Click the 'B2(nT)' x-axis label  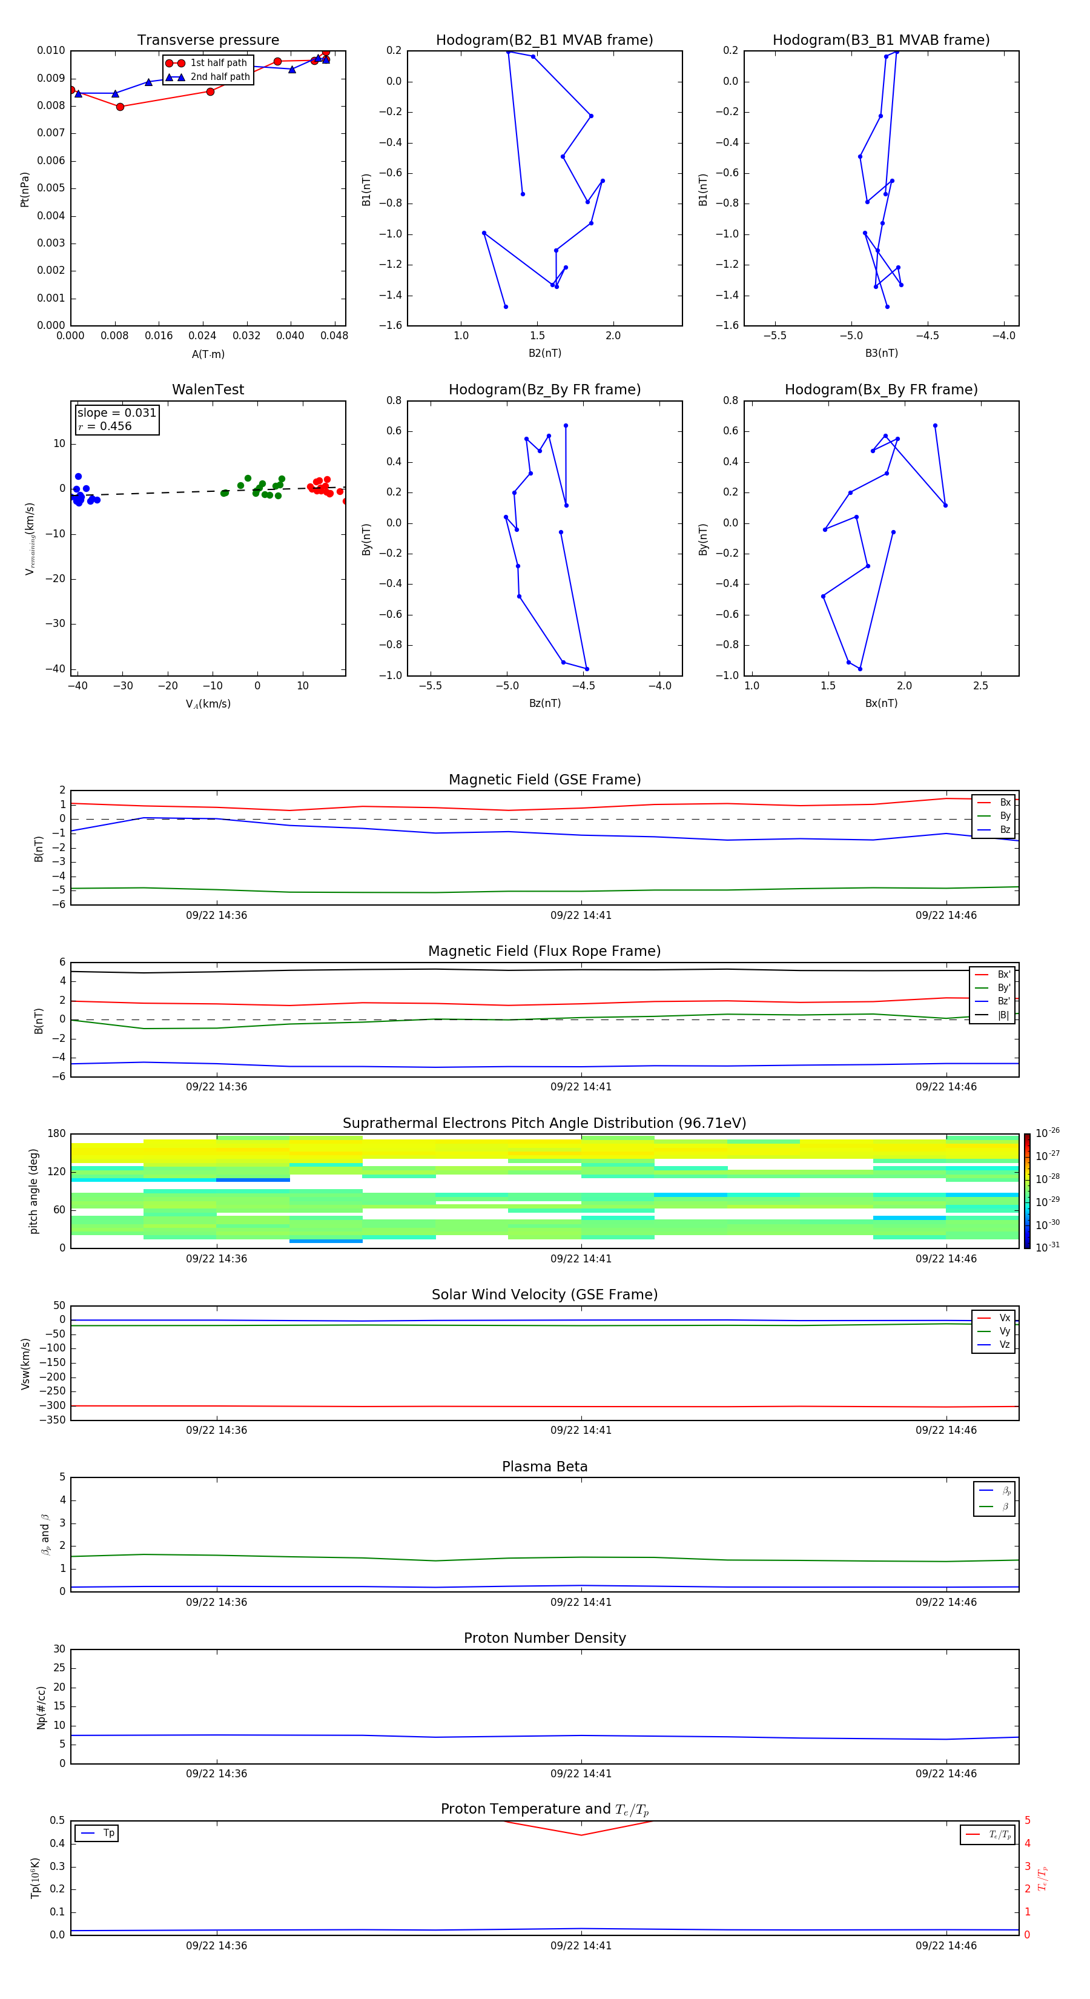(x=544, y=353)
